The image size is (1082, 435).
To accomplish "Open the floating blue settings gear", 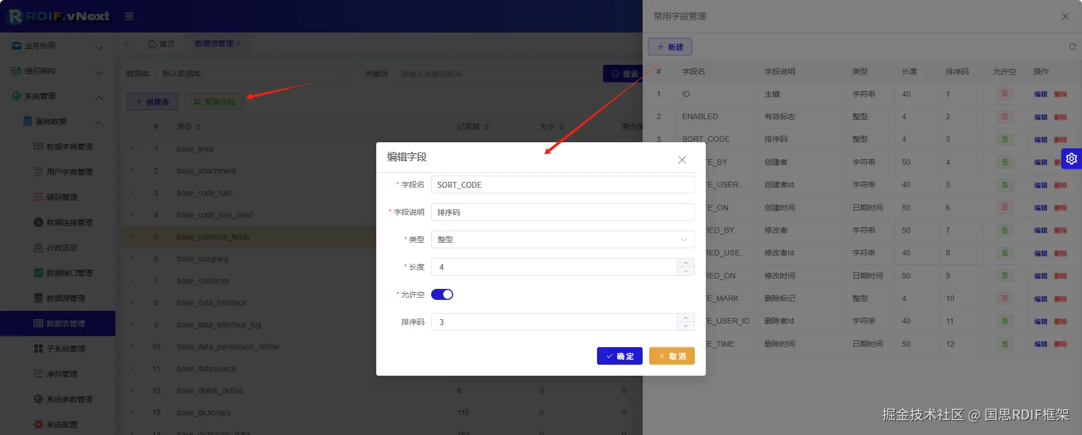I will (x=1072, y=159).
